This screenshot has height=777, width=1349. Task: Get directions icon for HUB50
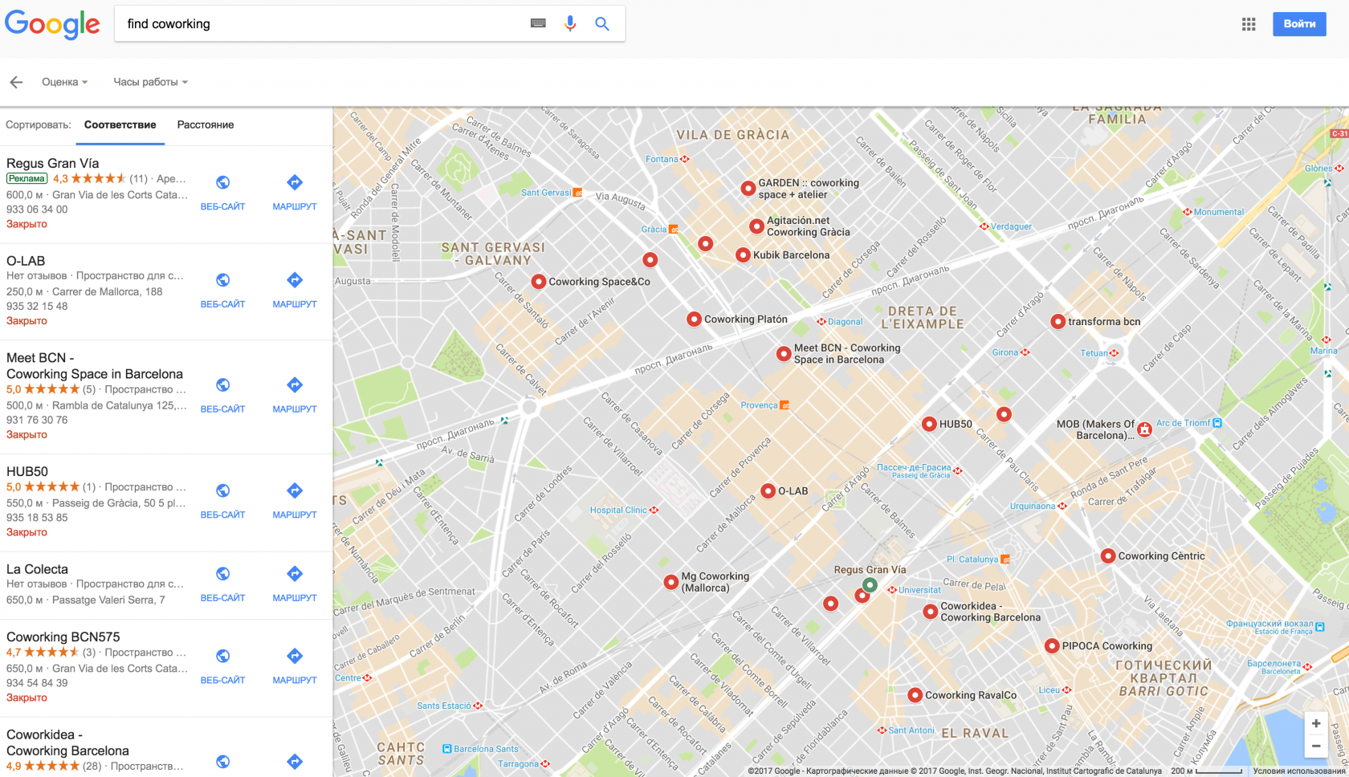295,490
